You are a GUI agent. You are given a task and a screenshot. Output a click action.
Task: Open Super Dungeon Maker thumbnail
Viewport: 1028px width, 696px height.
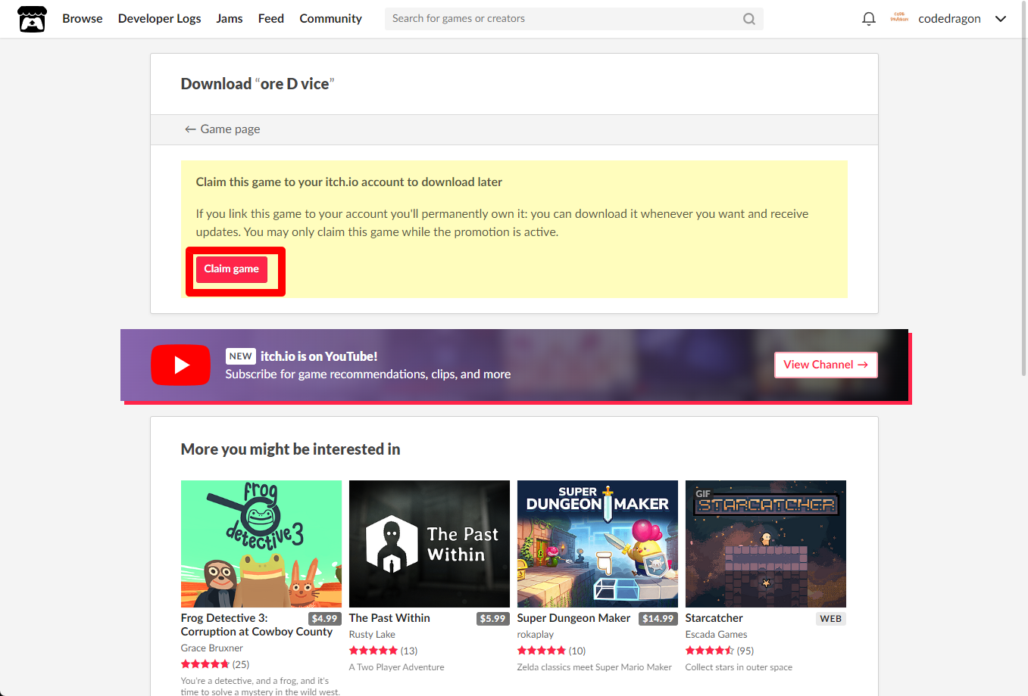(598, 544)
